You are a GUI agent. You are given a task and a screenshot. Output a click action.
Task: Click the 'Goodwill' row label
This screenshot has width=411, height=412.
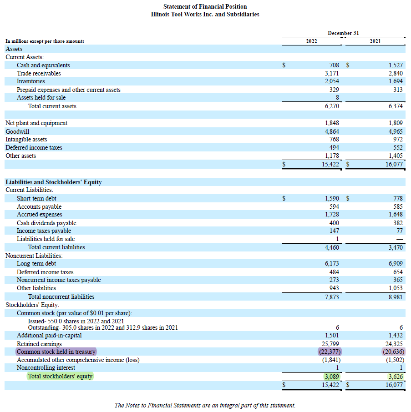(x=17, y=131)
